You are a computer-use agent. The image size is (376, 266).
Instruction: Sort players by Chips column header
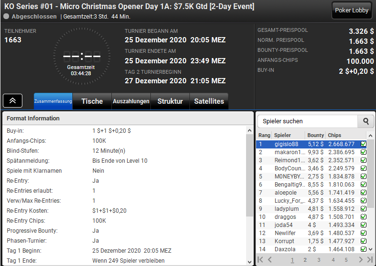(335, 135)
